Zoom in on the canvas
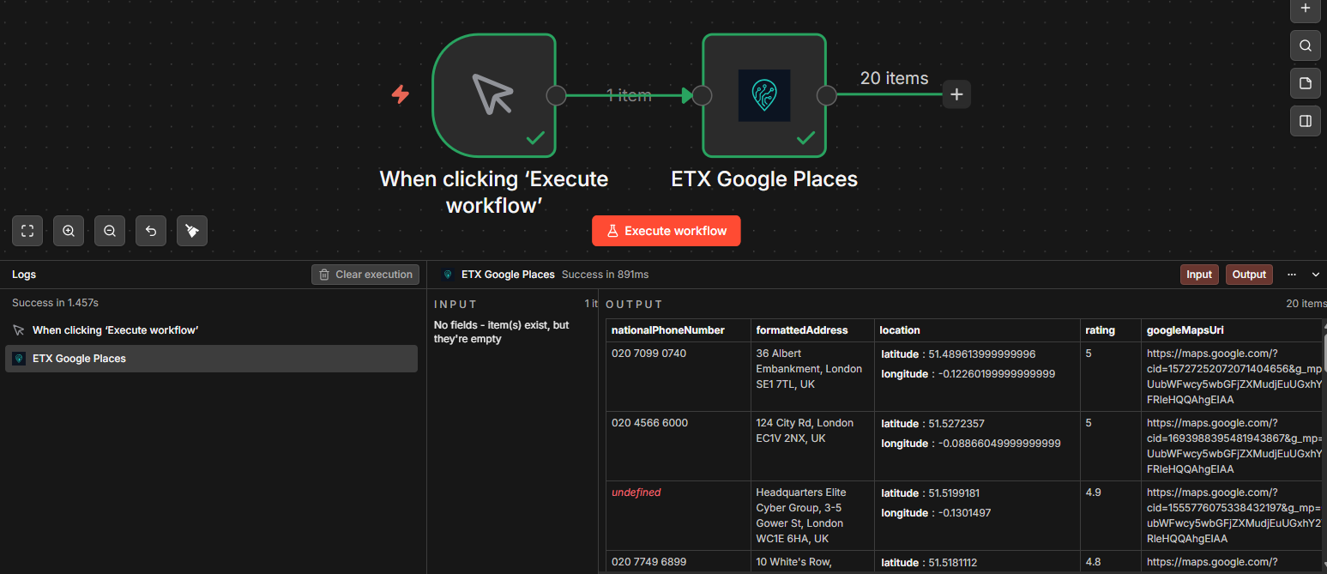Screen dimensions: 1327x574 (x=69, y=231)
